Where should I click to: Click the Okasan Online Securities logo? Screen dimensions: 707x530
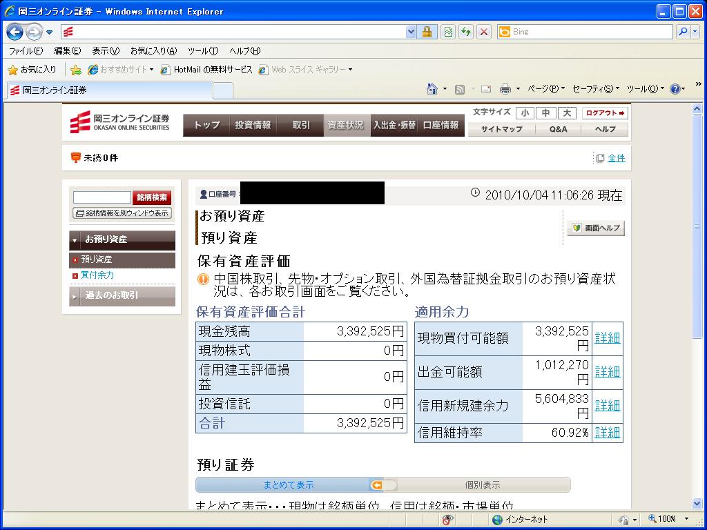click(120, 122)
